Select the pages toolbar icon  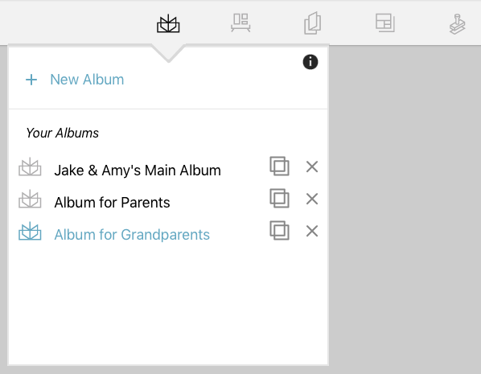point(313,23)
